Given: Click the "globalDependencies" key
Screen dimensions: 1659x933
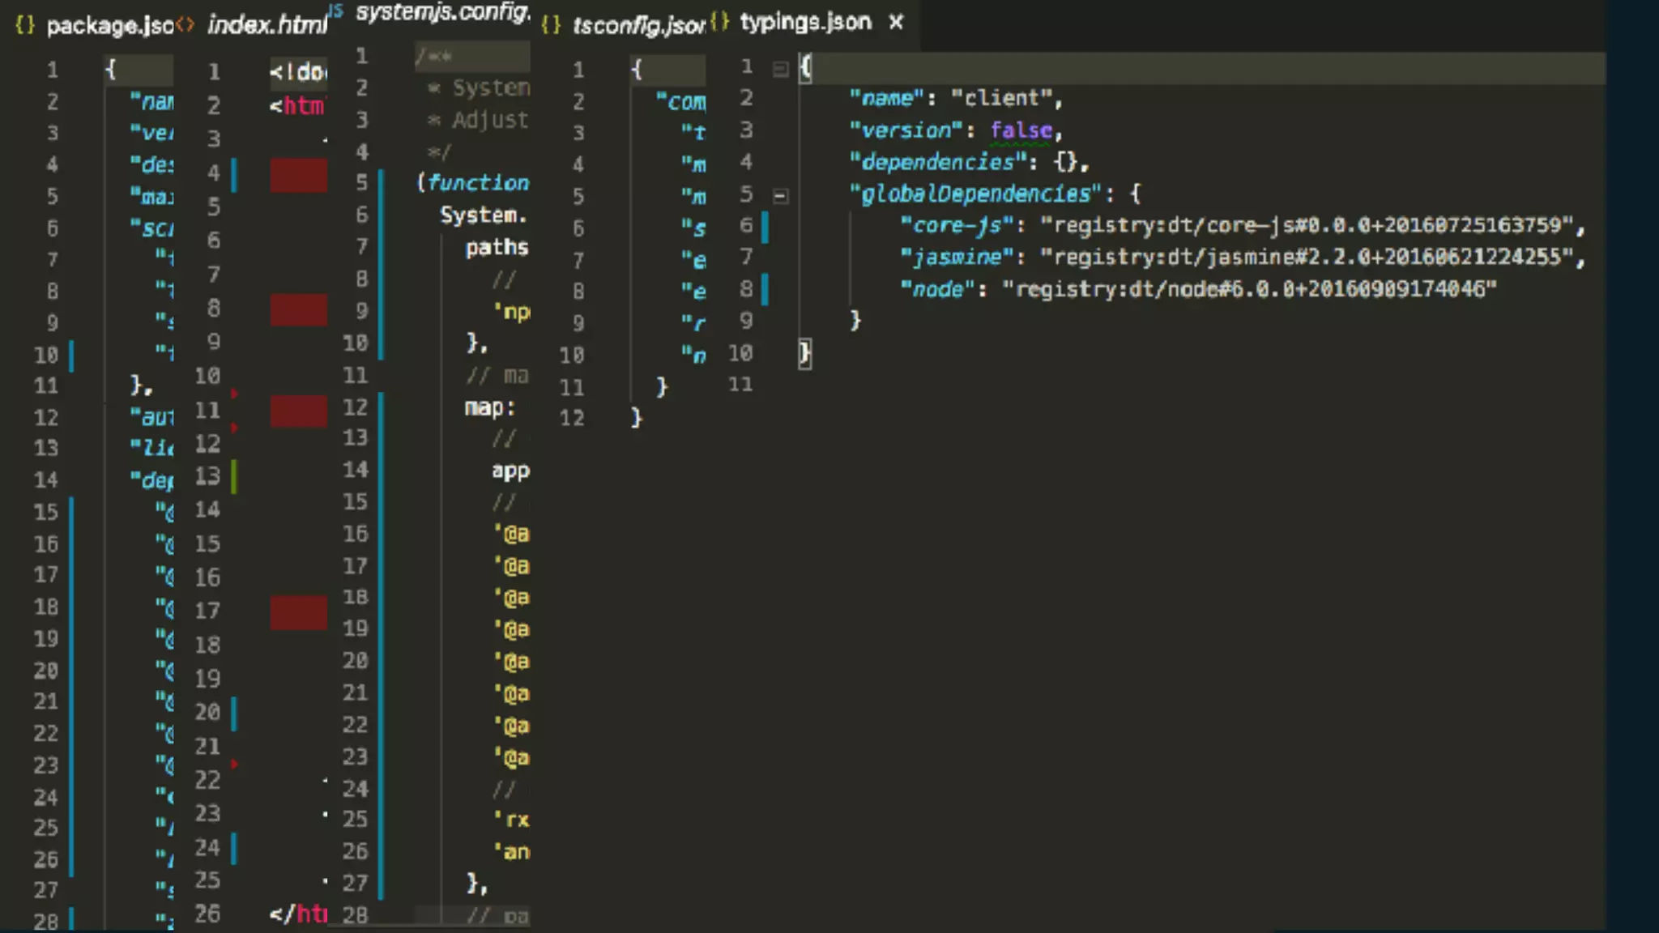Looking at the screenshot, I should pyautogui.click(x=976, y=194).
